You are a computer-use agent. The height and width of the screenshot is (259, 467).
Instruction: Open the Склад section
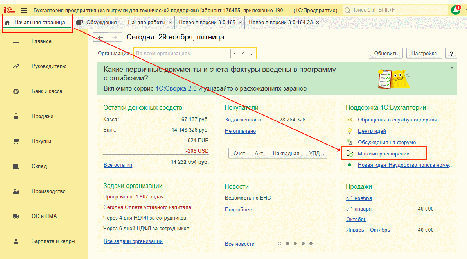[40, 166]
